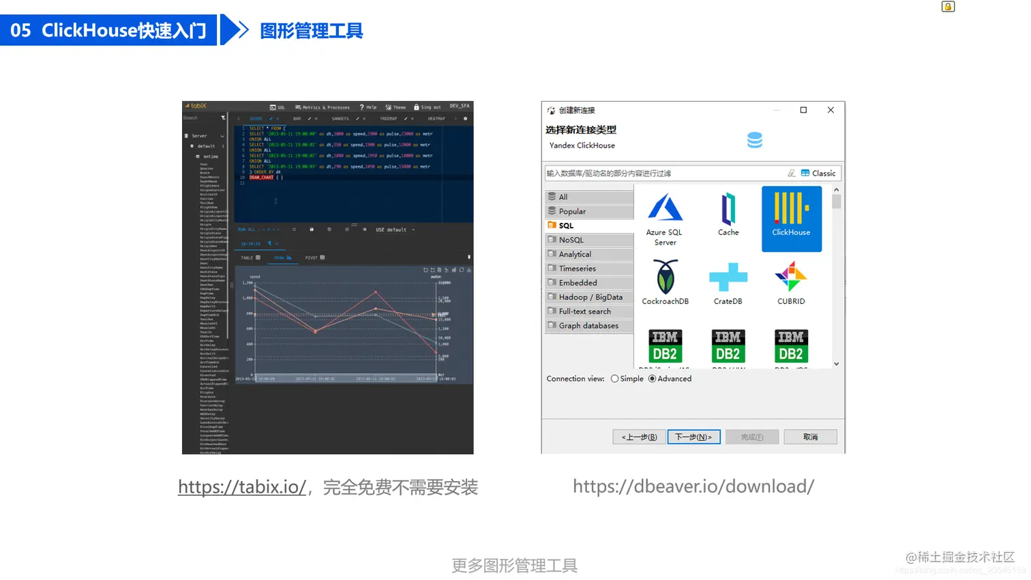Select the CUBRID driver icon
Screen dimensions: 1031x580
pyautogui.click(x=791, y=282)
